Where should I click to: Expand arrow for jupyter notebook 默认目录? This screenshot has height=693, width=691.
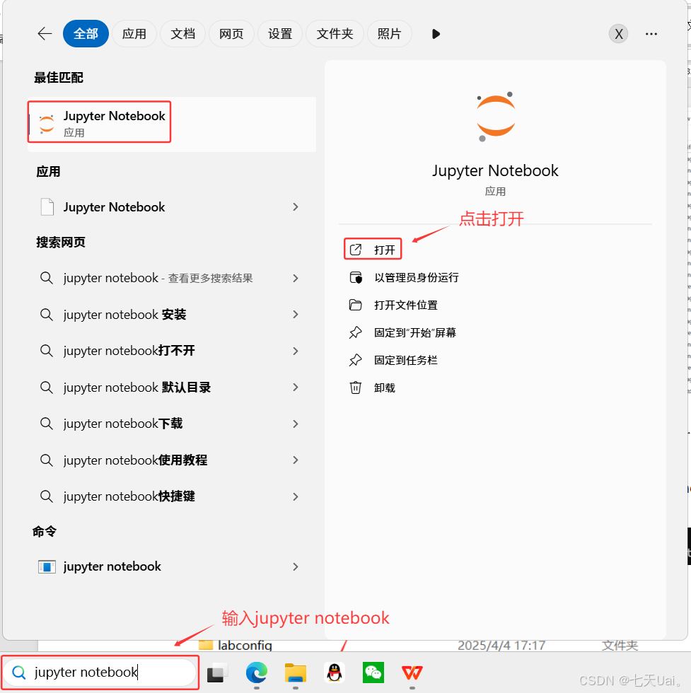coord(296,388)
